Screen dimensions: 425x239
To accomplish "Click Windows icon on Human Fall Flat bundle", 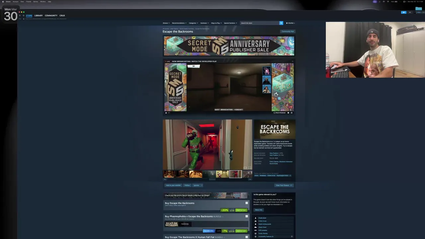I will tap(247, 237).
